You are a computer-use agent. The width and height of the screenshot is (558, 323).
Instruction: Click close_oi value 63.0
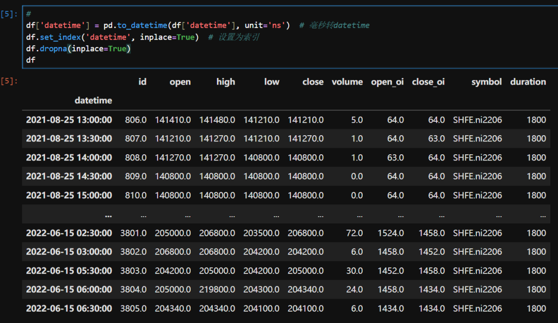(x=436, y=139)
